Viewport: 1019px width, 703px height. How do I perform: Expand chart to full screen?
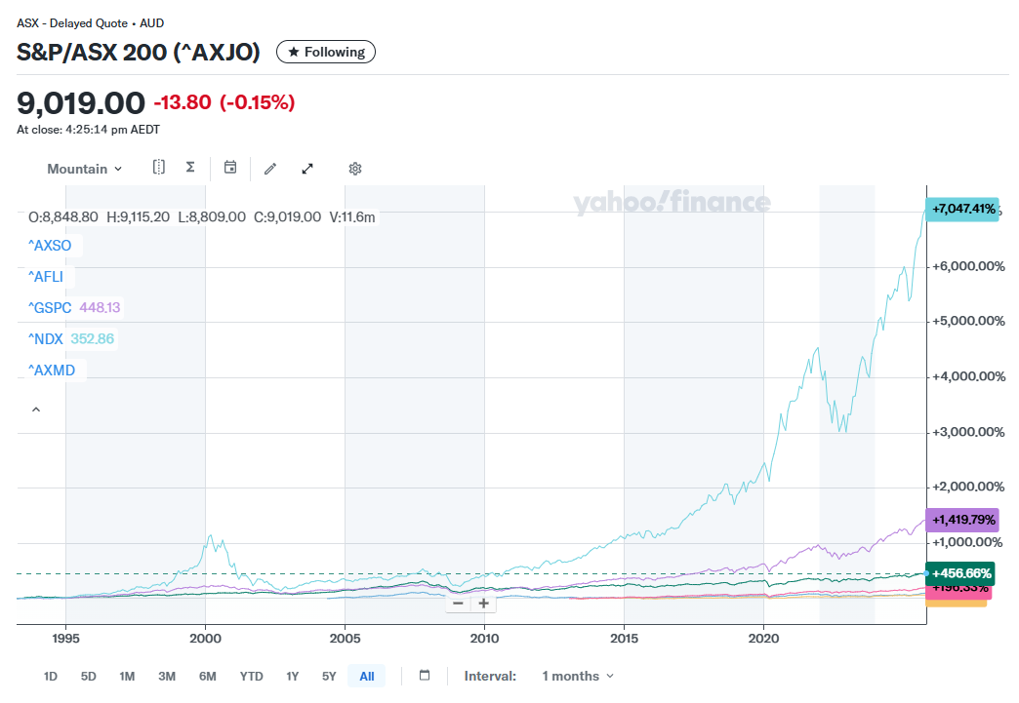tap(307, 169)
